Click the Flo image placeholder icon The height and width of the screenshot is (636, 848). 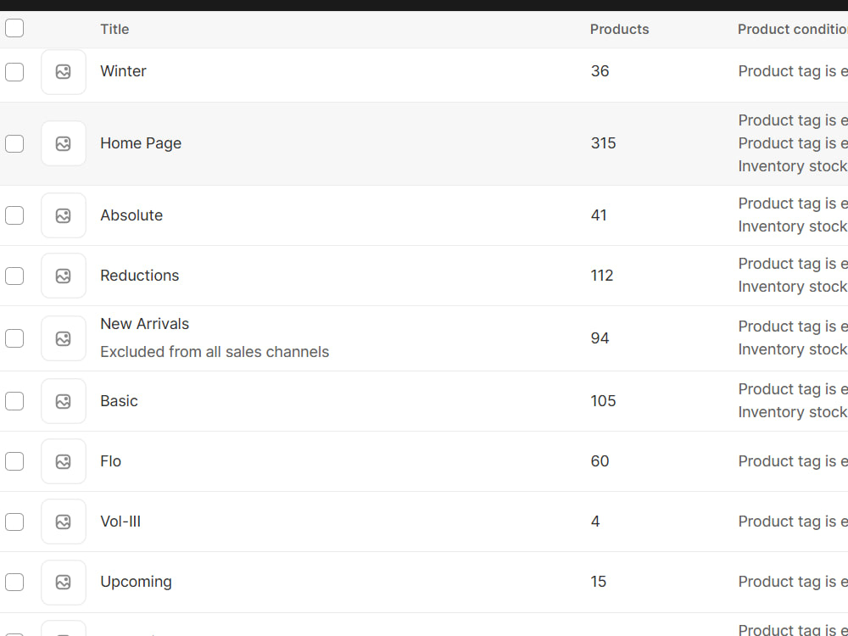[64, 461]
